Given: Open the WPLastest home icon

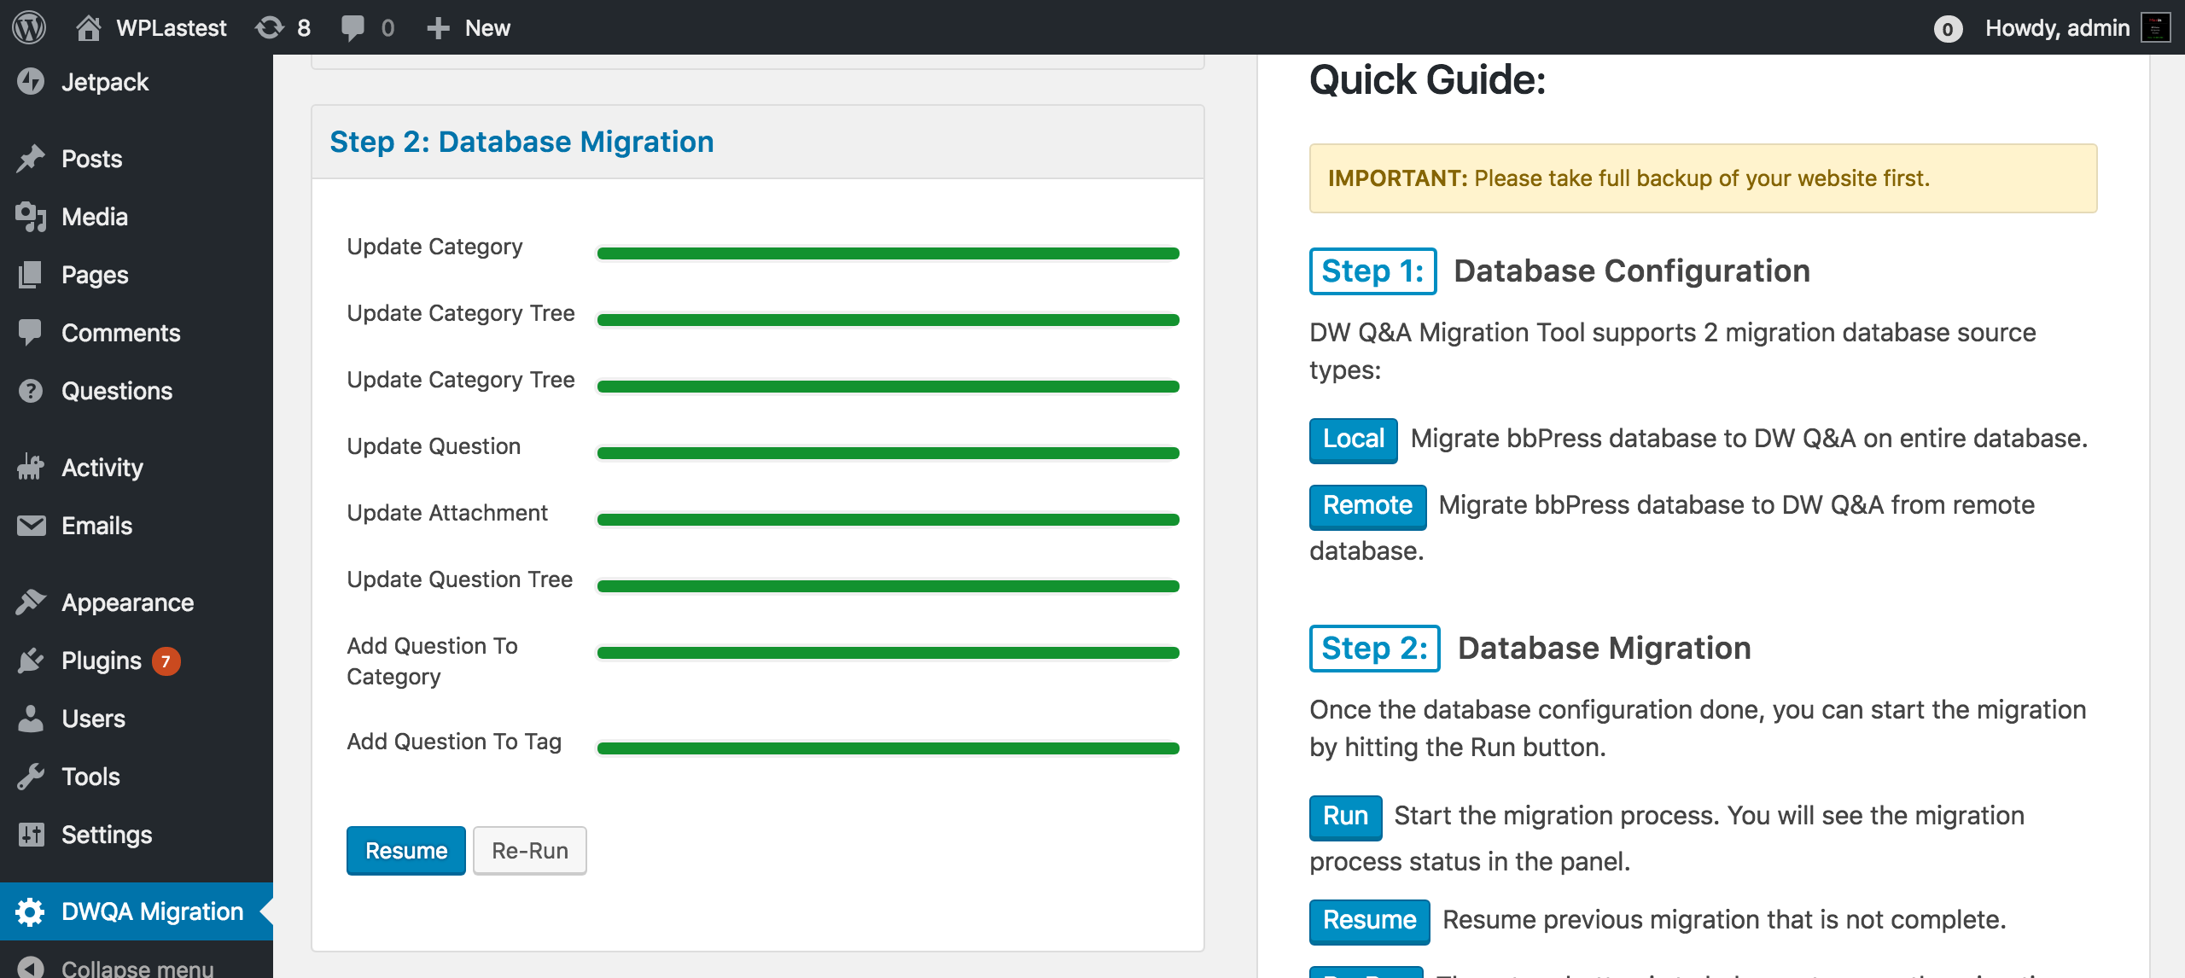Looking at the screenshot, I should (x=88, y=27).
